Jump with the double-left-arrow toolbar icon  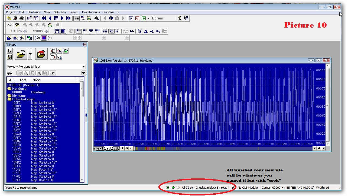(x=44, y=18)
